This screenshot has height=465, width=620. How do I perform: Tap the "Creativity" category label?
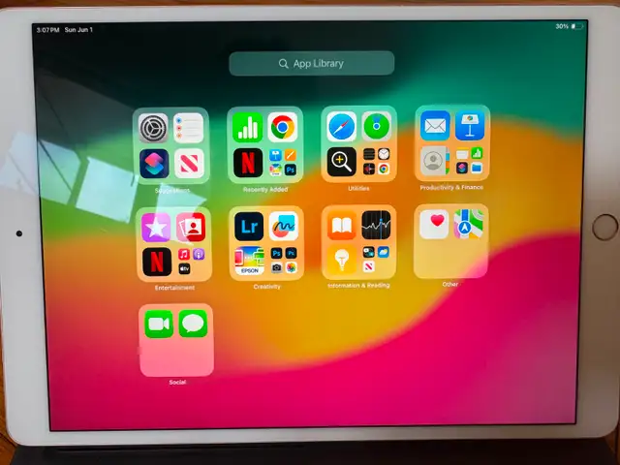267,287
